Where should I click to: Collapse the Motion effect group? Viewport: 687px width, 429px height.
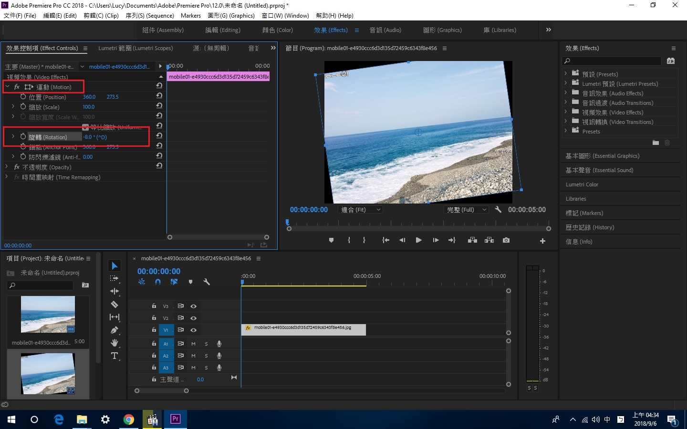tap(8, 86)
